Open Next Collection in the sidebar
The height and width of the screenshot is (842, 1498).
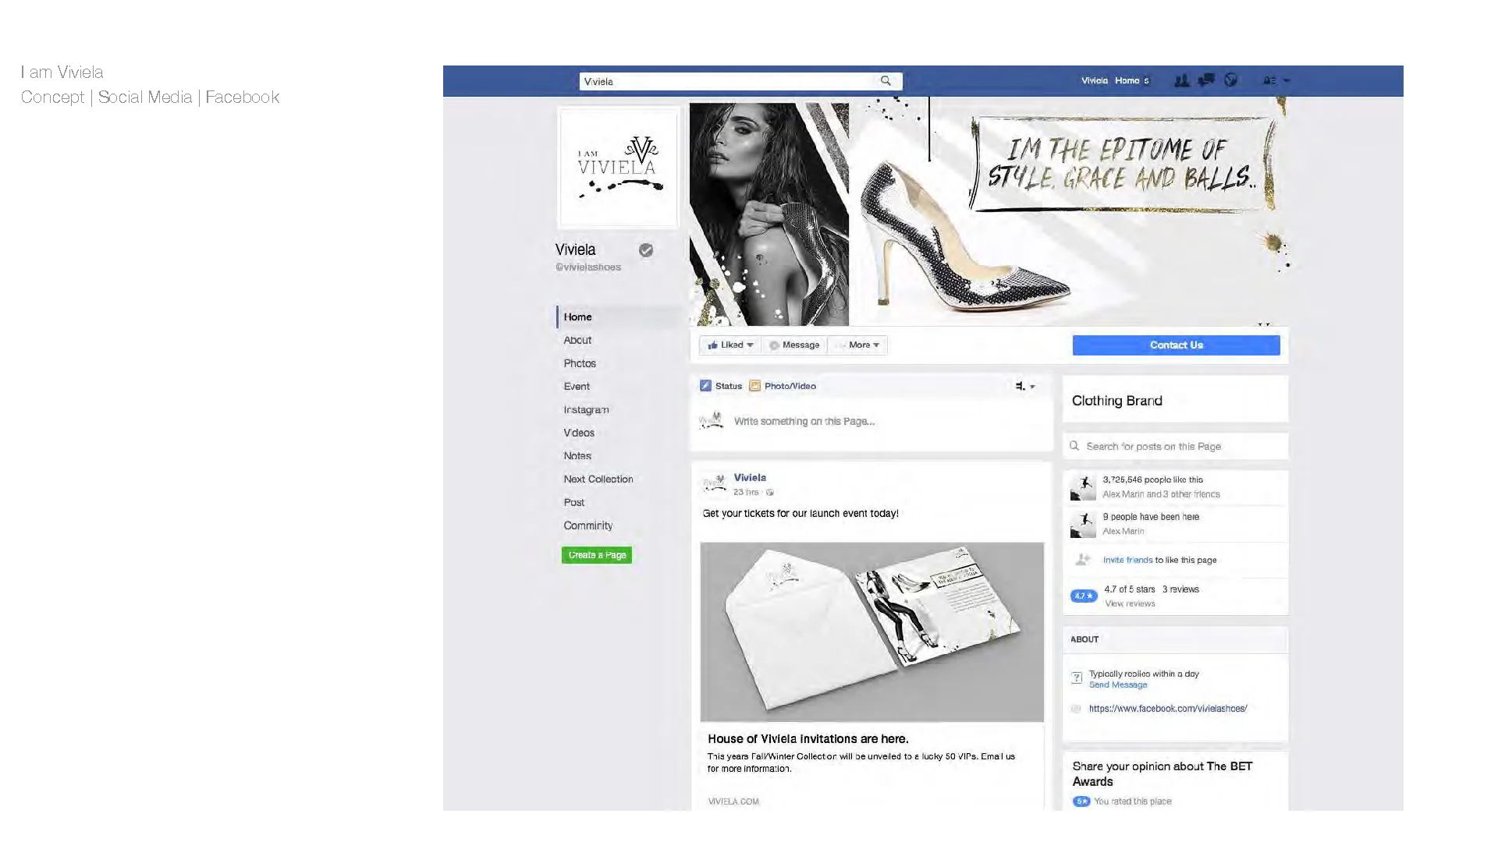coord(598,479)
